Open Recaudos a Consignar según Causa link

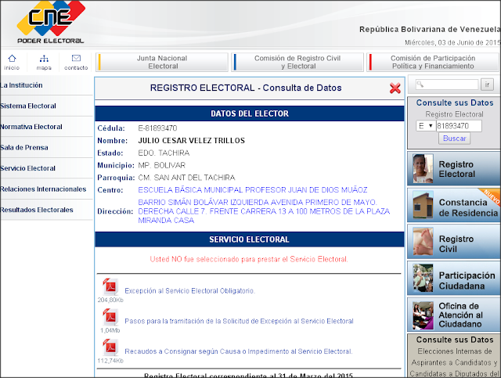point(238,351)
